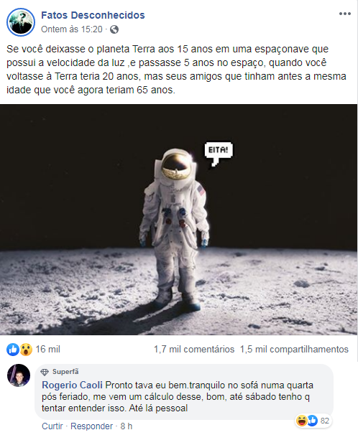Open the post timestamp Ontem às 15:20
358x435 pixels.
click(x=72, y=29)
